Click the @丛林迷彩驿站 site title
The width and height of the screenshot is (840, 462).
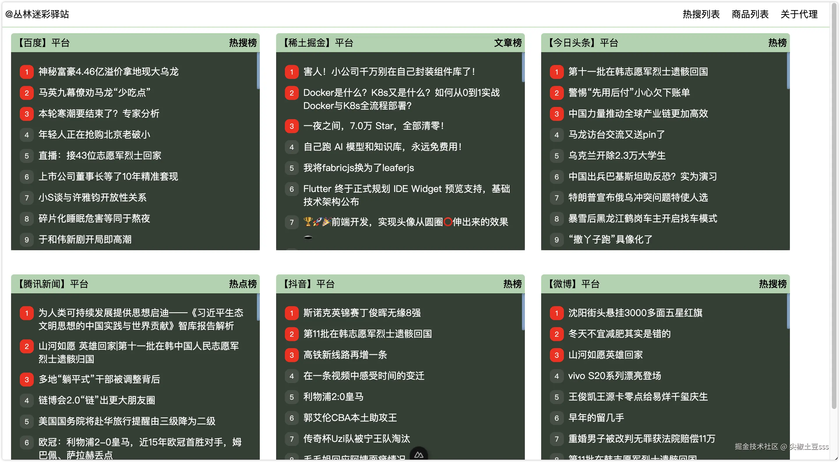tap(37, 14)
